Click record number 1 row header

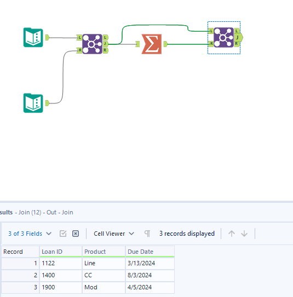(x=20, y=263)
